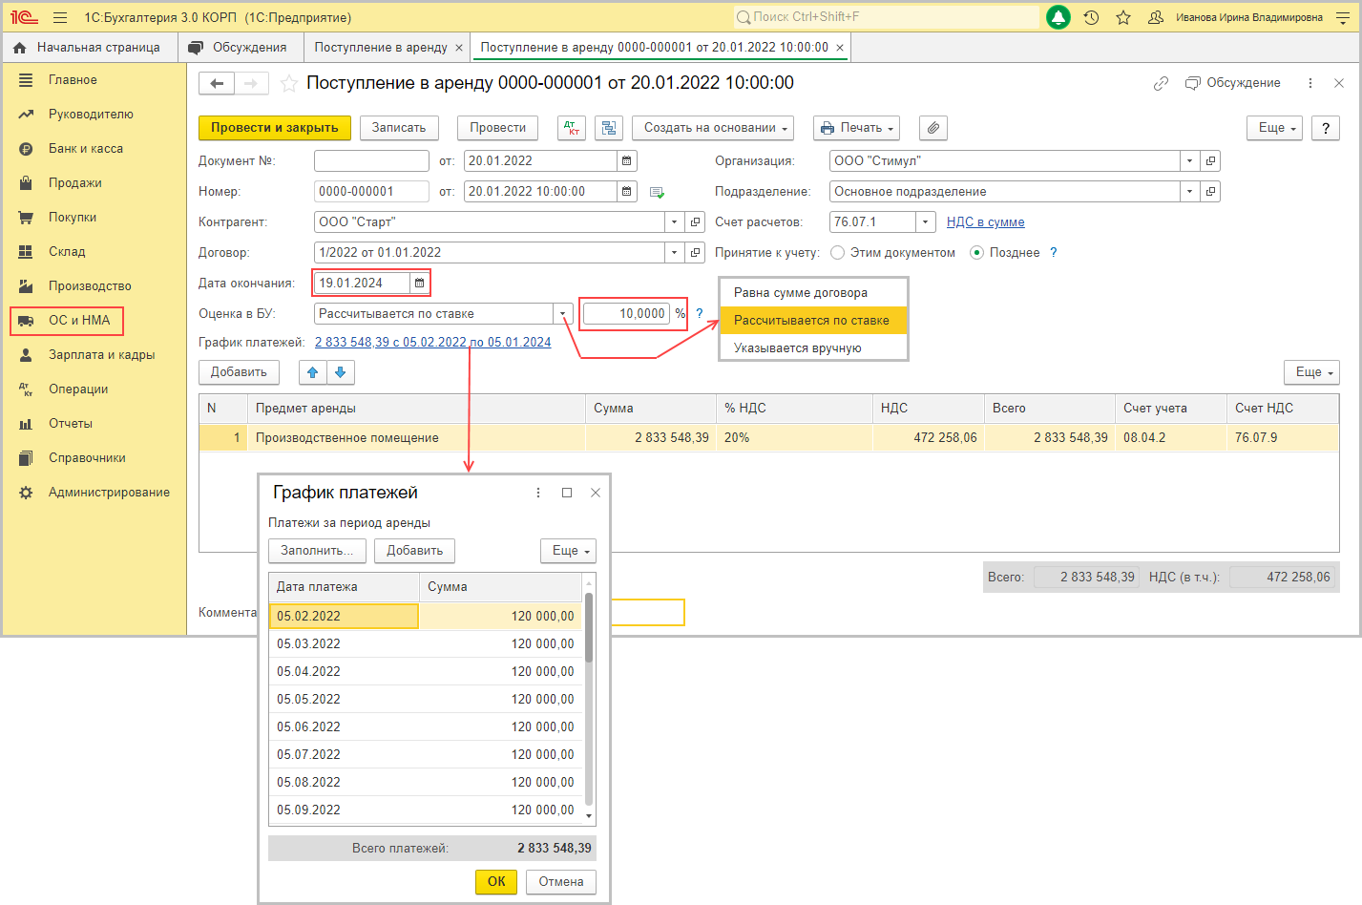Click the search field Поиск
Viewport: 1362px width, 905px height.
(x=886, y=17)
